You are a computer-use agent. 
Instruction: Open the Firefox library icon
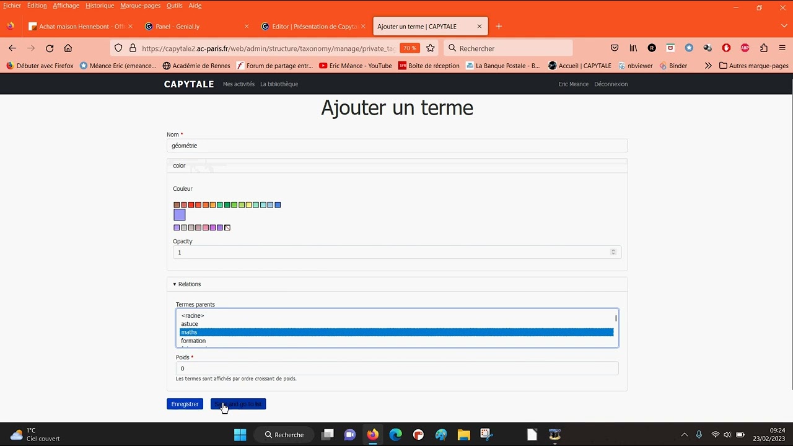633,48
